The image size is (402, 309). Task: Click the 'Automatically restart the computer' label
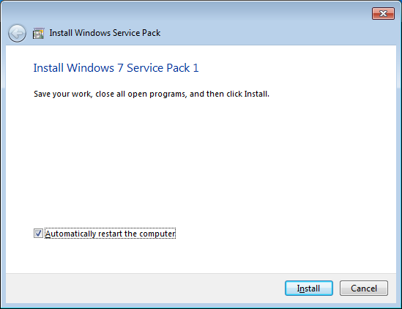click(111, 234)
